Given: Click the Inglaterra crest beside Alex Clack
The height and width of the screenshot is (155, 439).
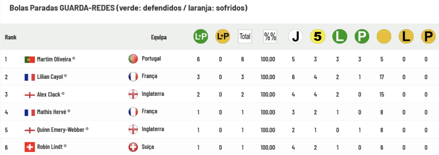Looking at the screenshot, I should [133, 94].
